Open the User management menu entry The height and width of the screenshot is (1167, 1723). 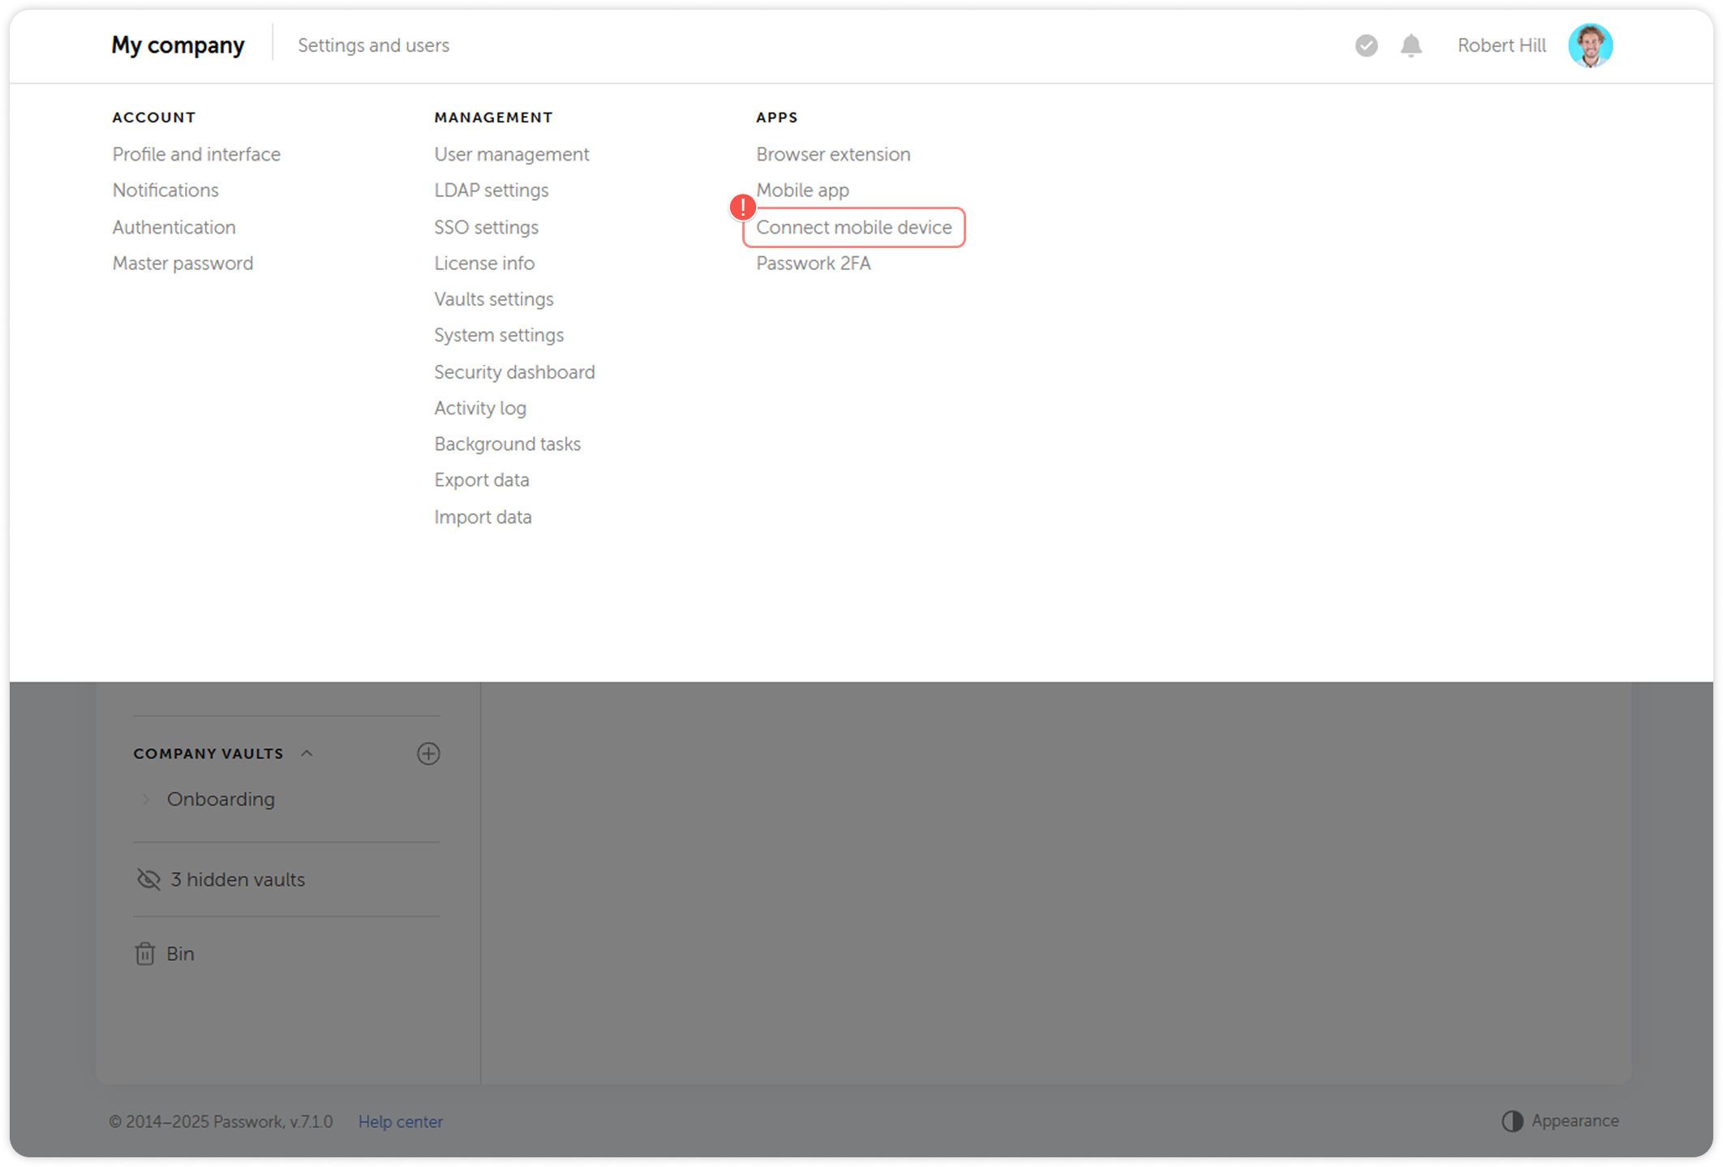pos(511,154)
